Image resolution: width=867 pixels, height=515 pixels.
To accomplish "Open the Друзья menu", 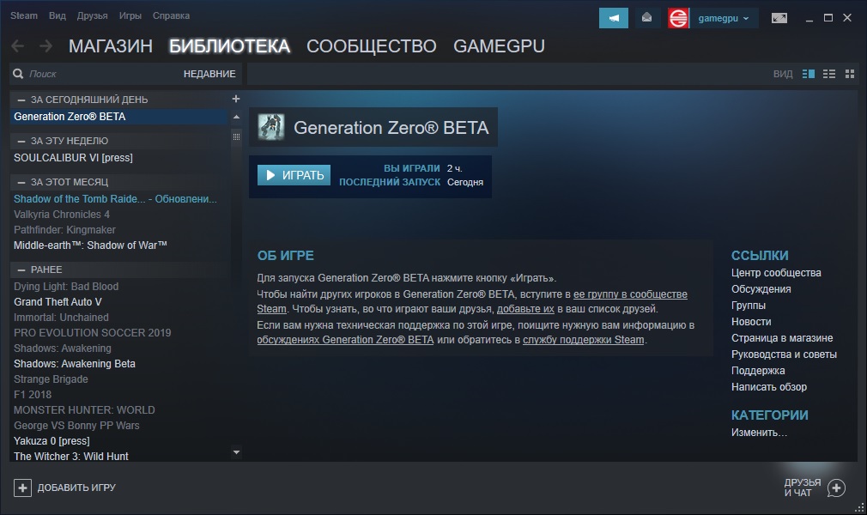I will tap(93, 15).
